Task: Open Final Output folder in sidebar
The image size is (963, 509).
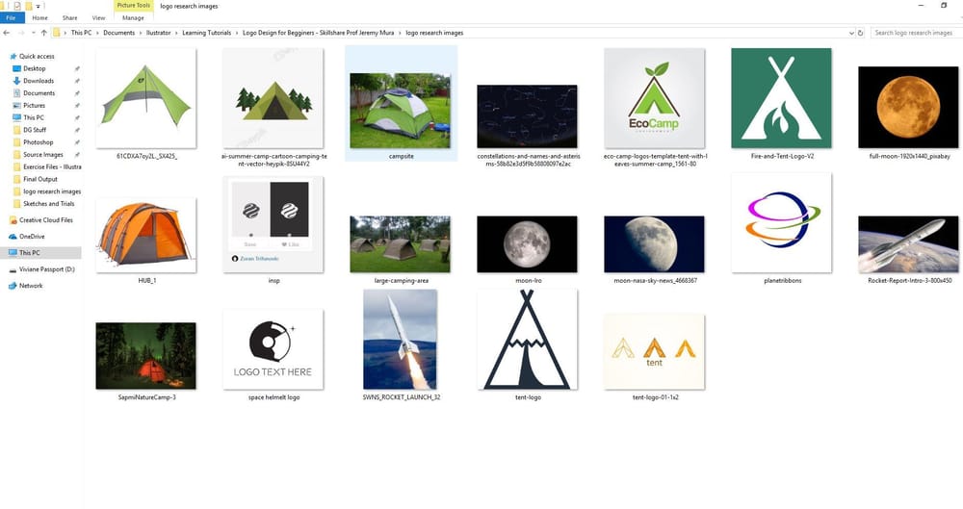Action: coord(39,179)
